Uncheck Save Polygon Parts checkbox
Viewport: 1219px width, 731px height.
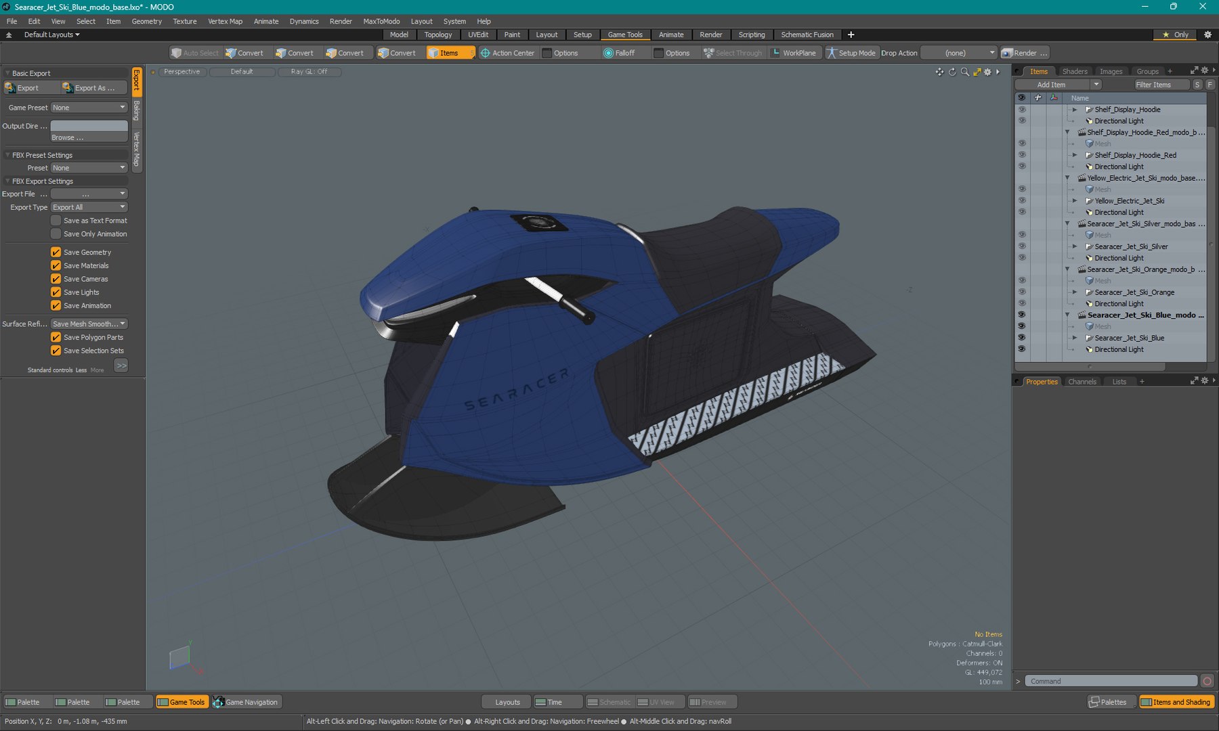point(56,337)
